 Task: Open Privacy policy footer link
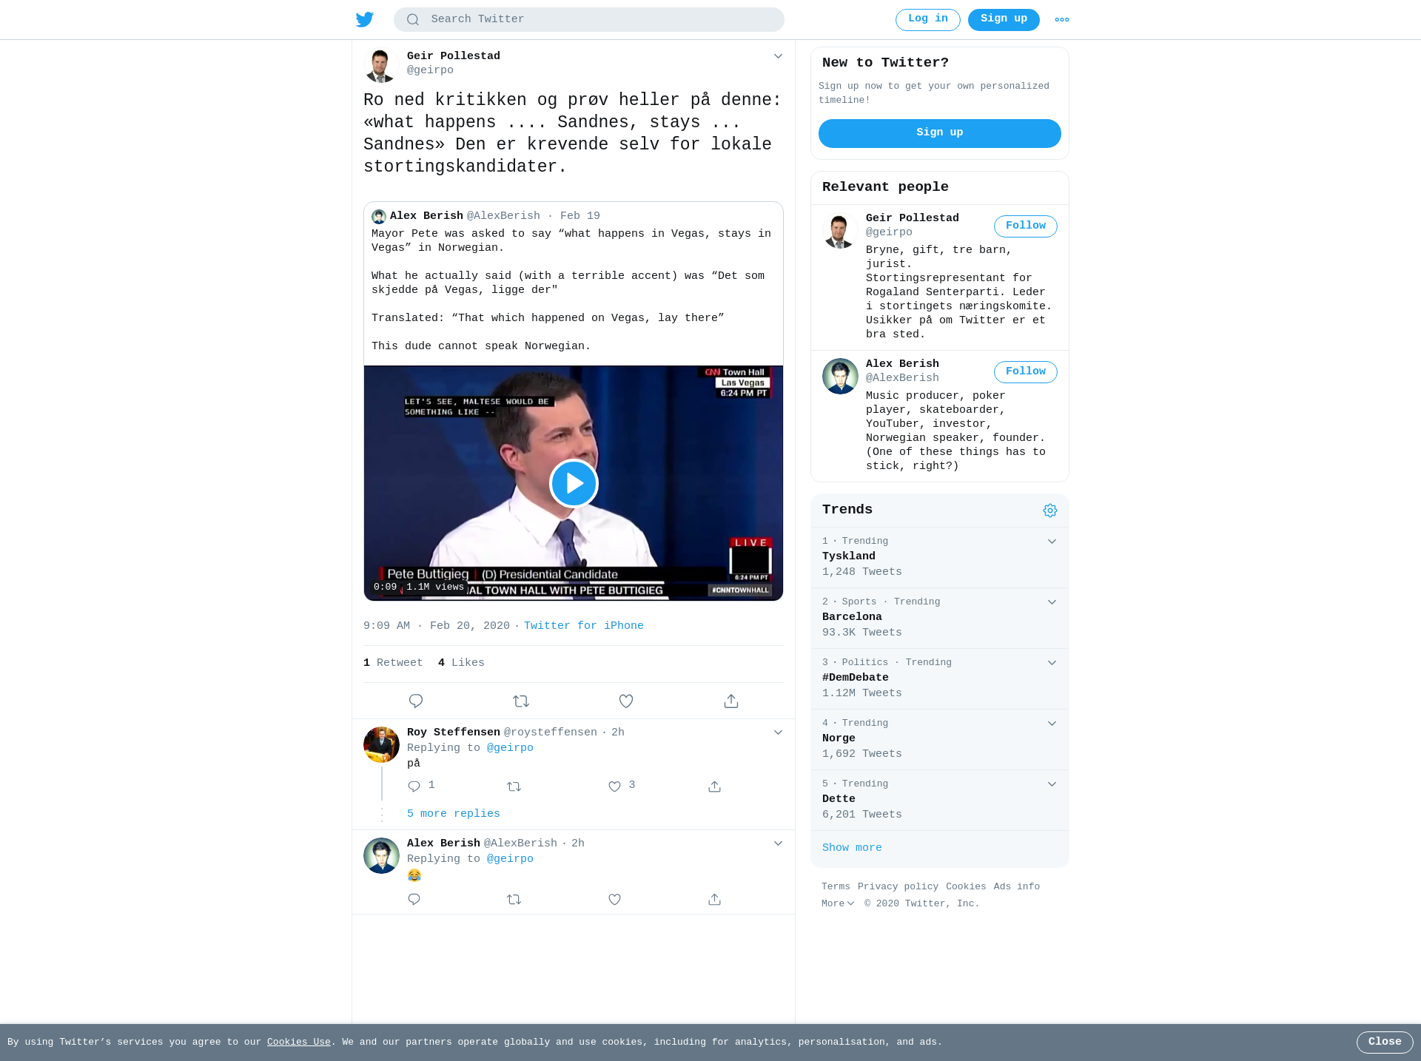pyautogui.click(x=898, y=886)
